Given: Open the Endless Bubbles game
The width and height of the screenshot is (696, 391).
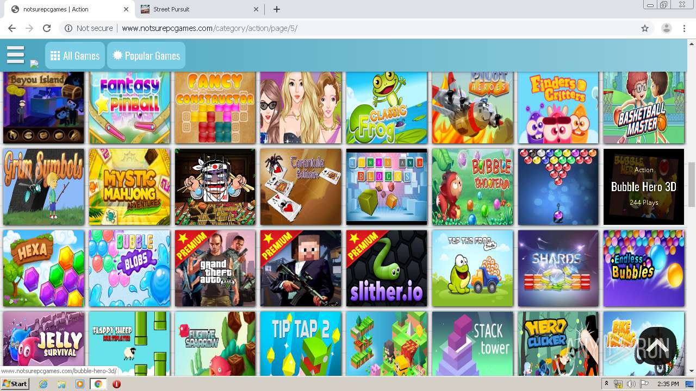Looking at the screenshot, I should point(644,268).
